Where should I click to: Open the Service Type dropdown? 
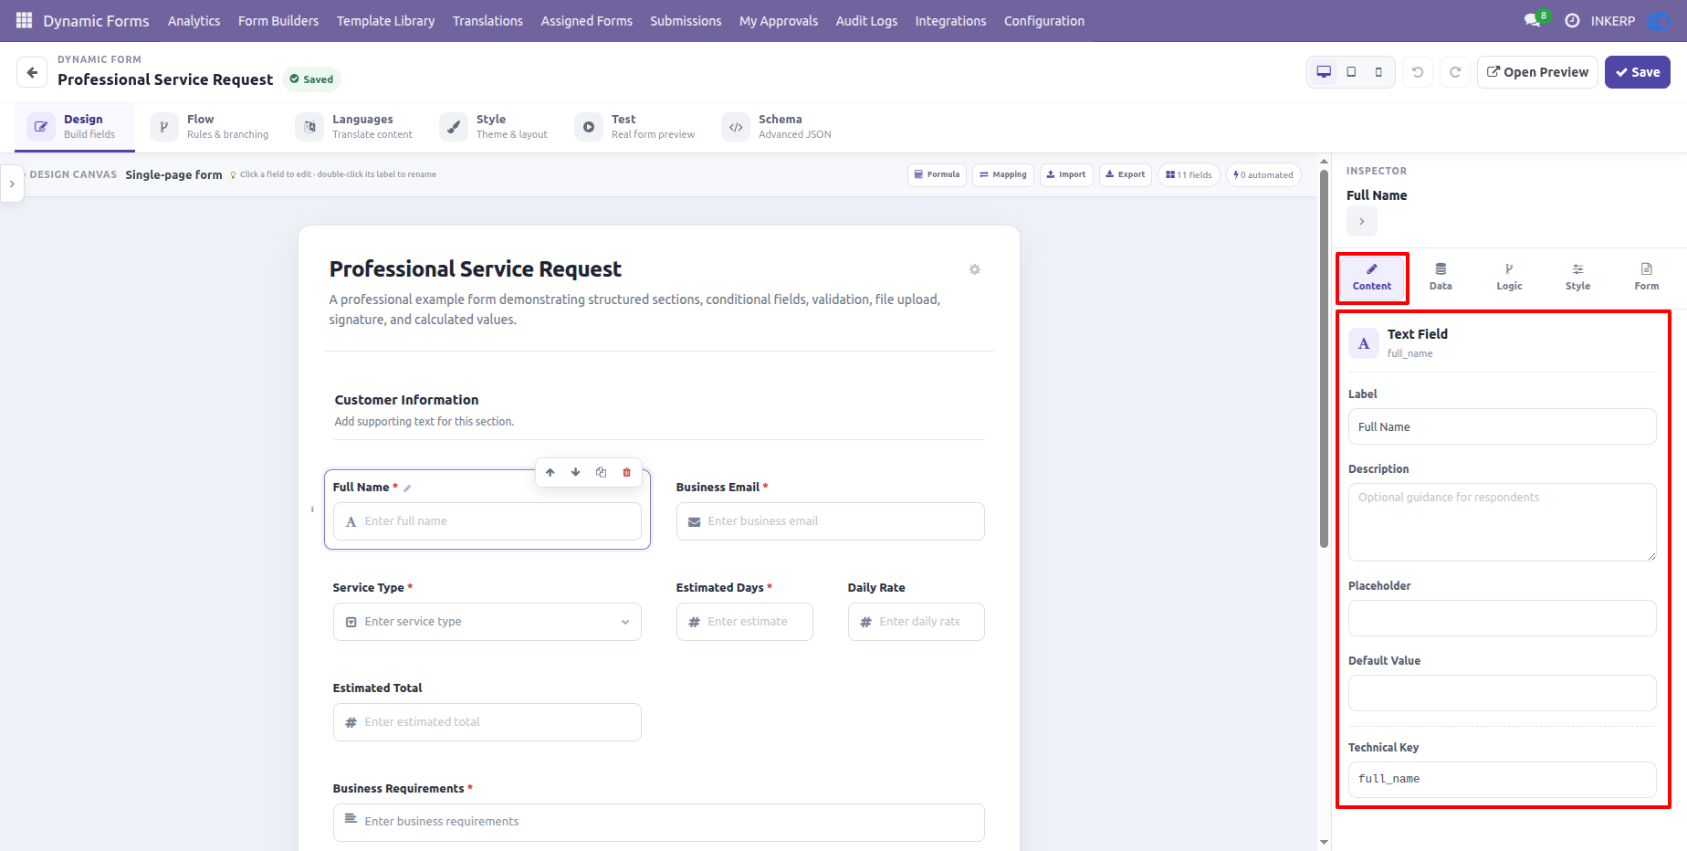[x=487, y=622]
